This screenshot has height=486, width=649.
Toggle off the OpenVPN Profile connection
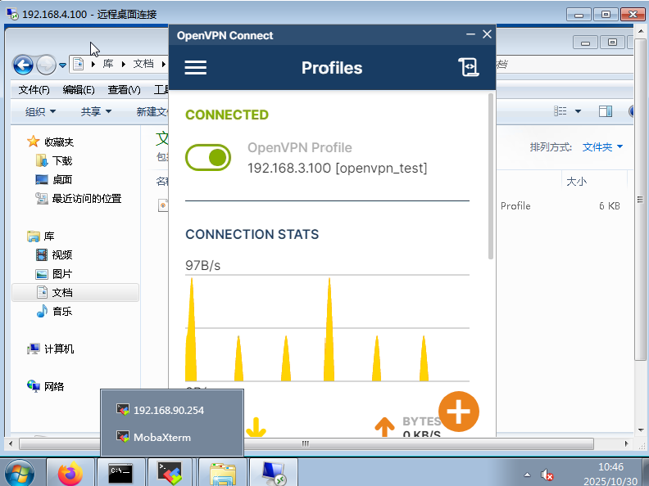[x=209, y=158]
